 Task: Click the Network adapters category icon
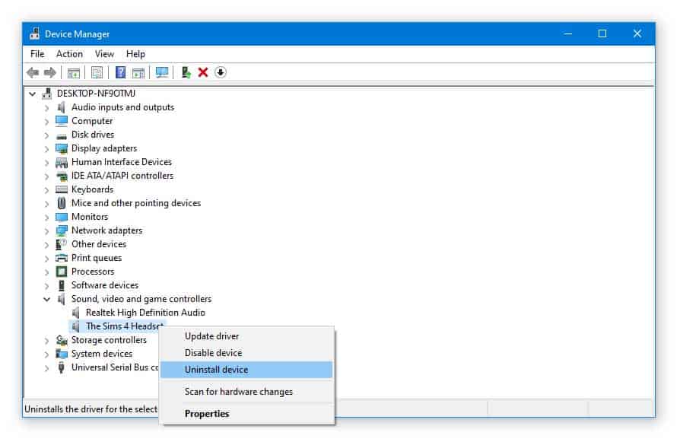pyautogui.click(x=62, y=230)
